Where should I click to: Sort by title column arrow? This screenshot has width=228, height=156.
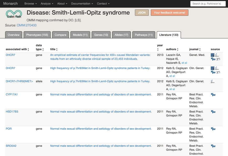[57, 49]
